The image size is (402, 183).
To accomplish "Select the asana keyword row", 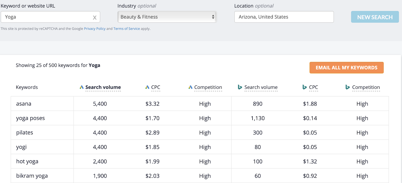I will (24, 104).
